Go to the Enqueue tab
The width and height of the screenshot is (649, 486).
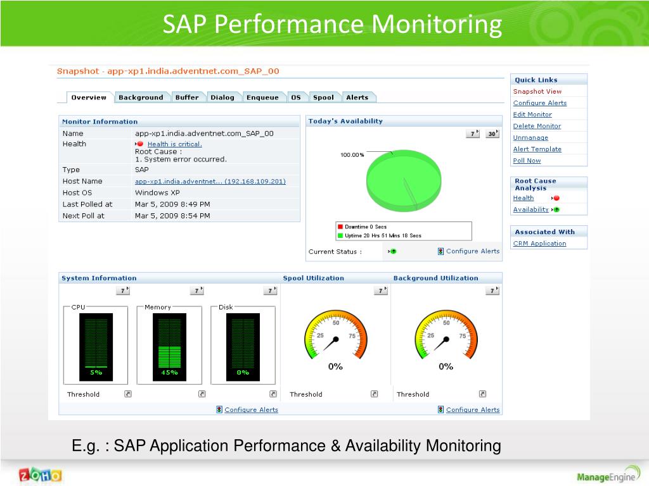pos(262,97)
